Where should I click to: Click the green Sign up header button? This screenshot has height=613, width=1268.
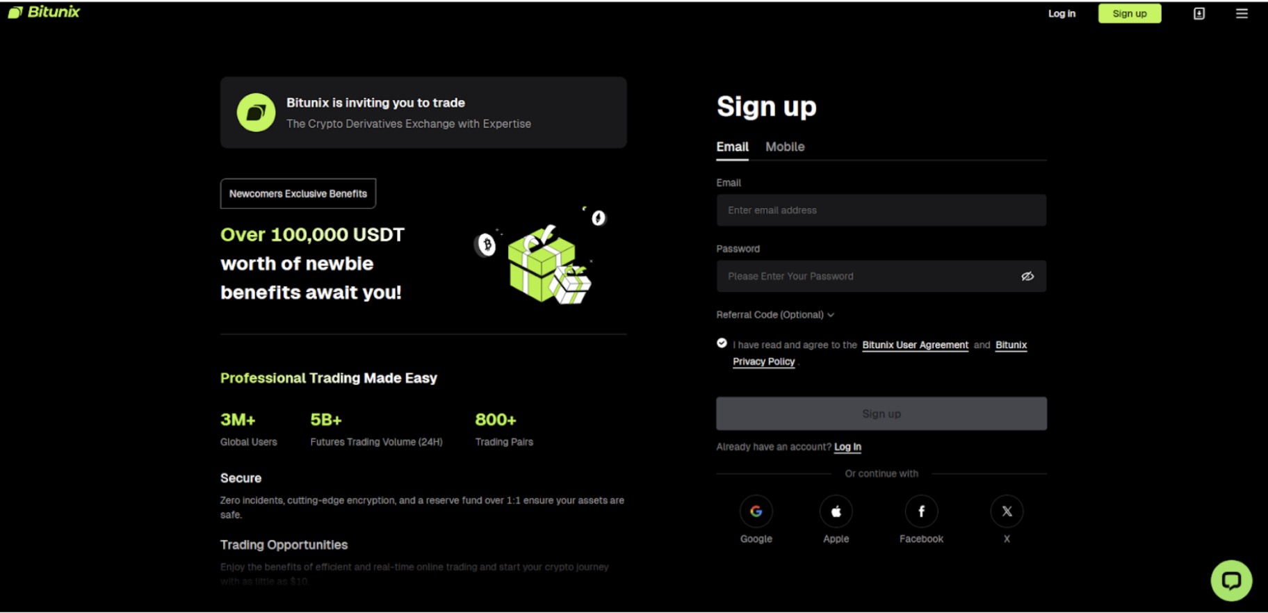(x=1130, y=13)
